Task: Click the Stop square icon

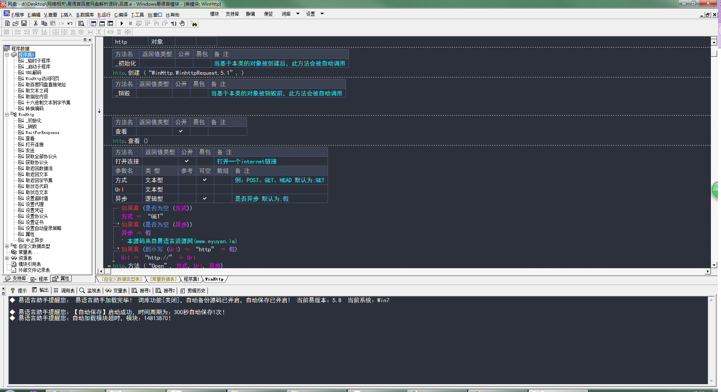Action: tap(131, 24)
